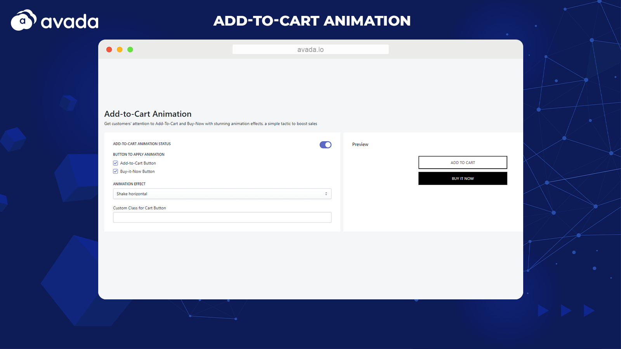This screenshot has width=621, height=349.
Task: Uncheck the Add-to-Cart Button checkbox
Action: (x=115, y=163)
